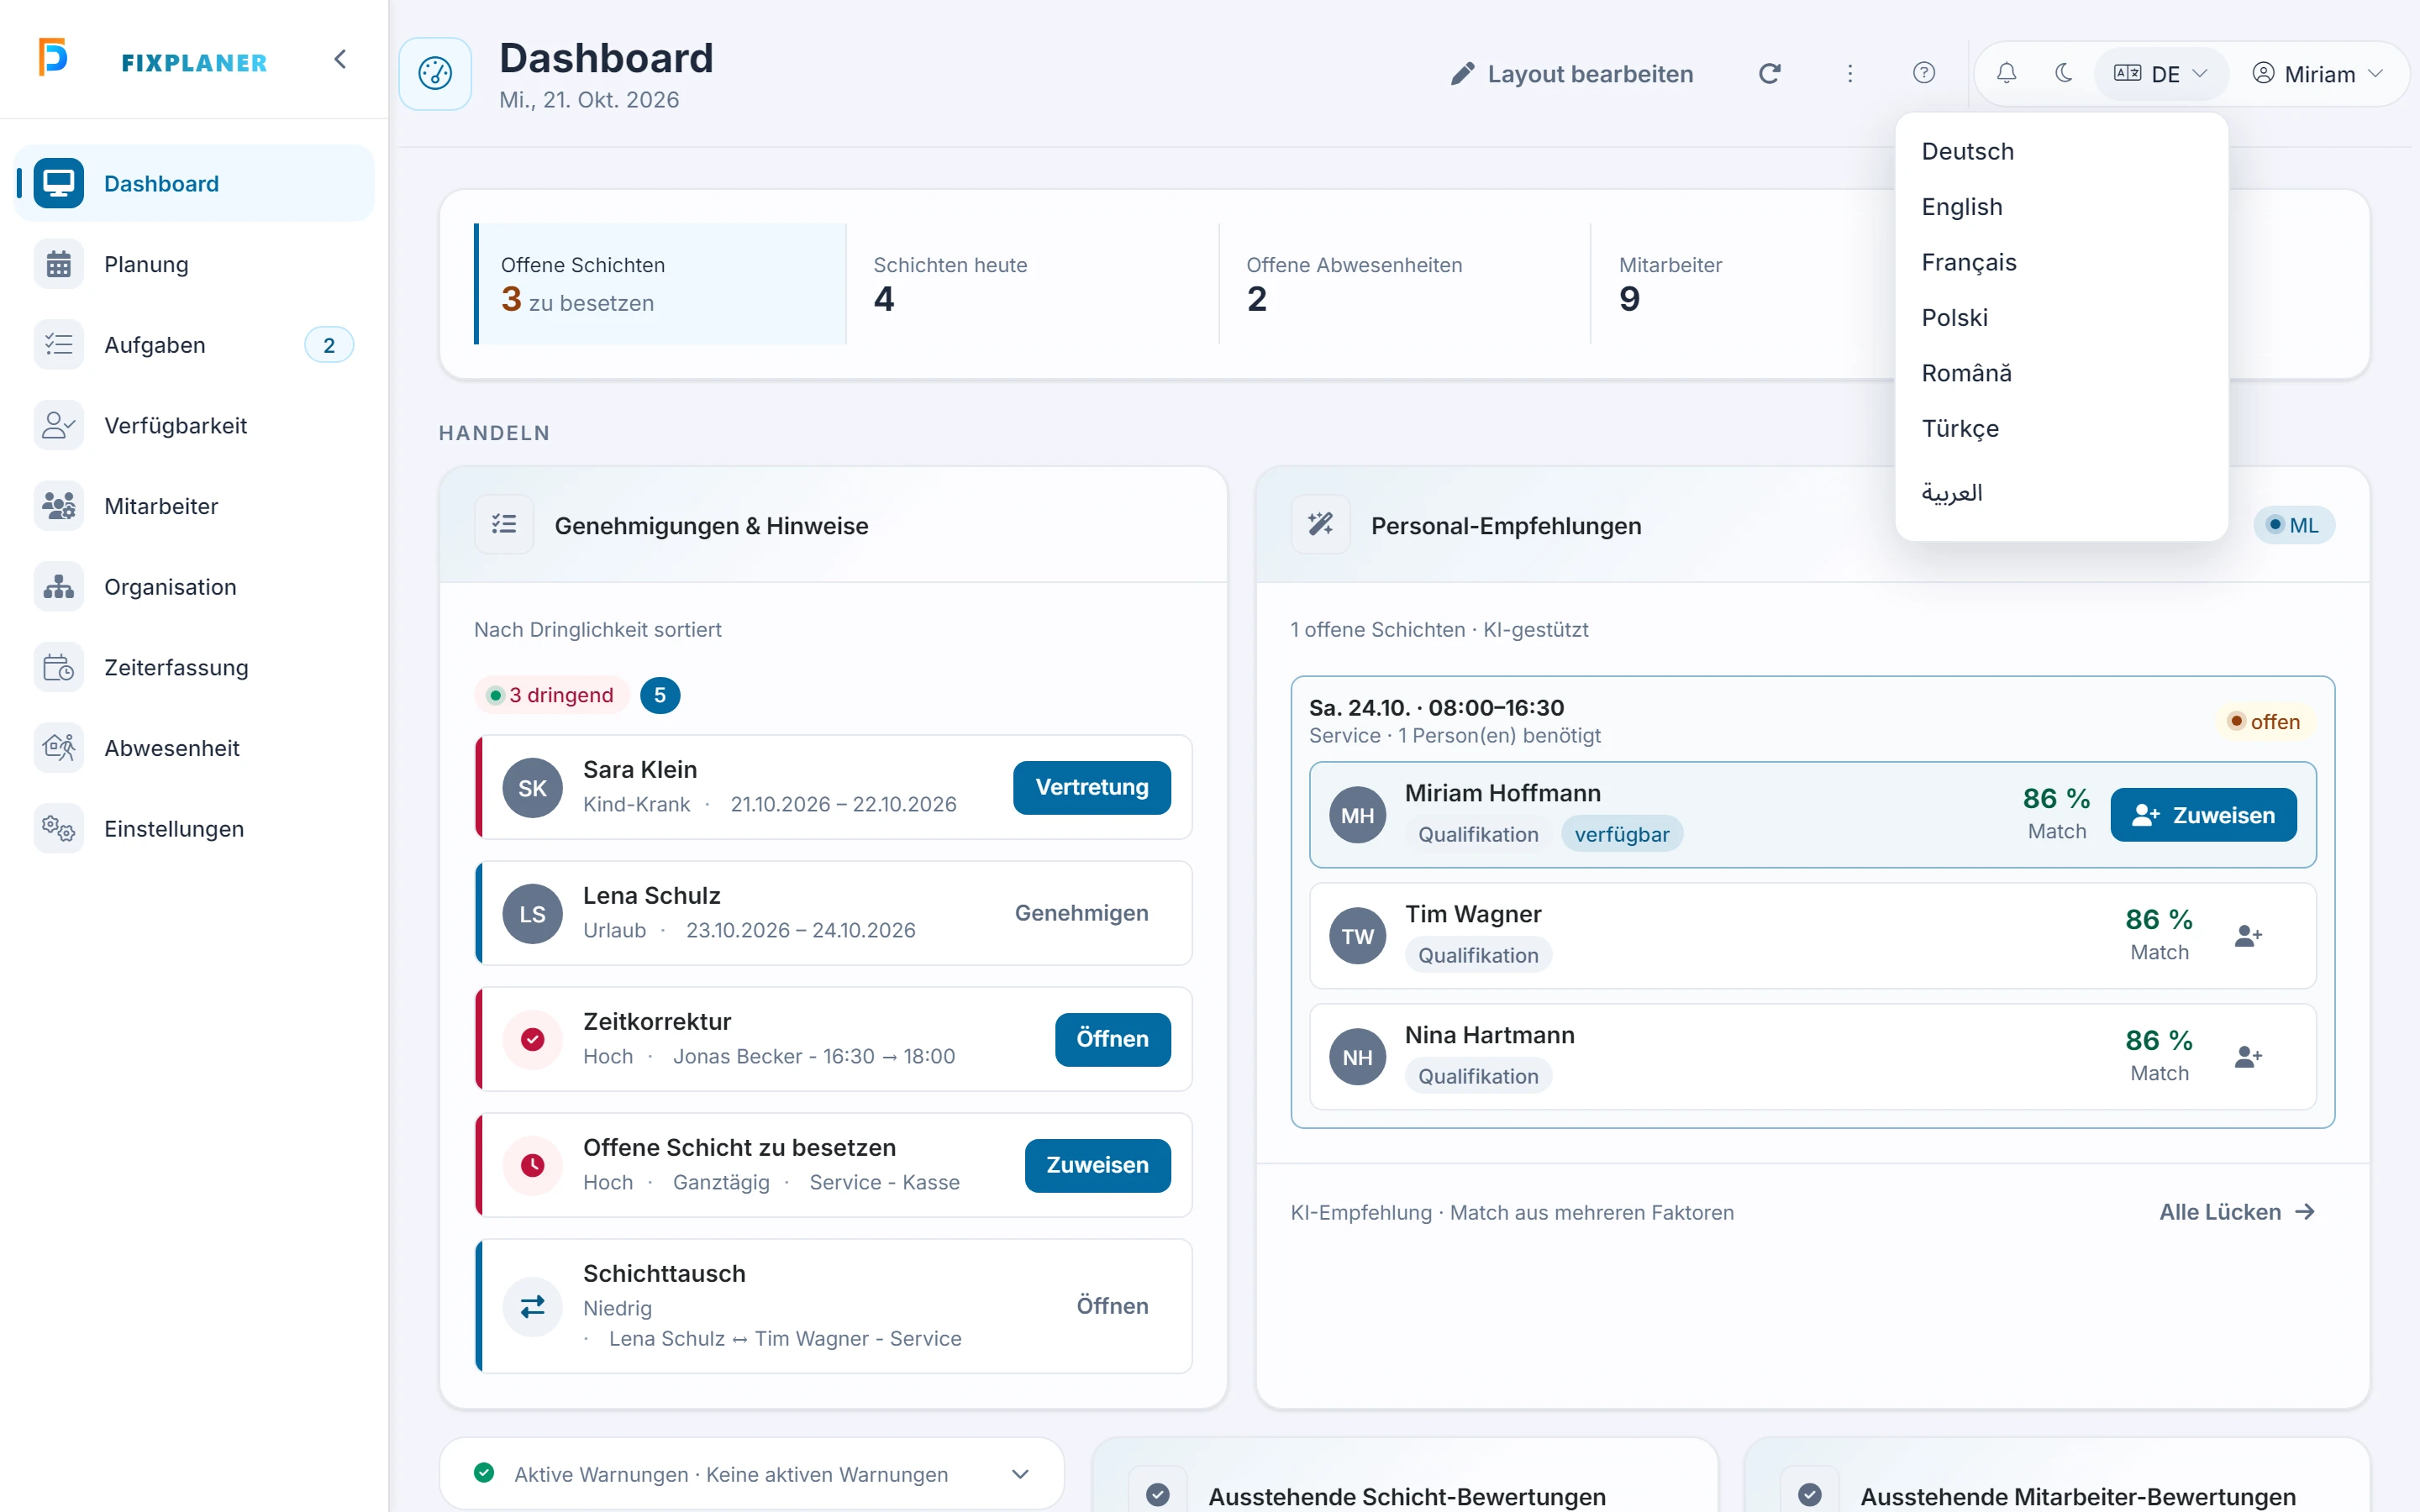Open the Miriam user menu
Image resolution: width=2420 pixels, height=1512 pixels.
click(2317, 74)
